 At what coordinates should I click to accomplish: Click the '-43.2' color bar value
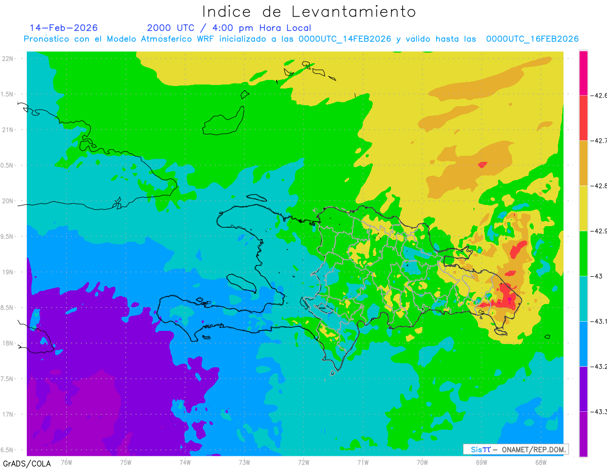599,366
